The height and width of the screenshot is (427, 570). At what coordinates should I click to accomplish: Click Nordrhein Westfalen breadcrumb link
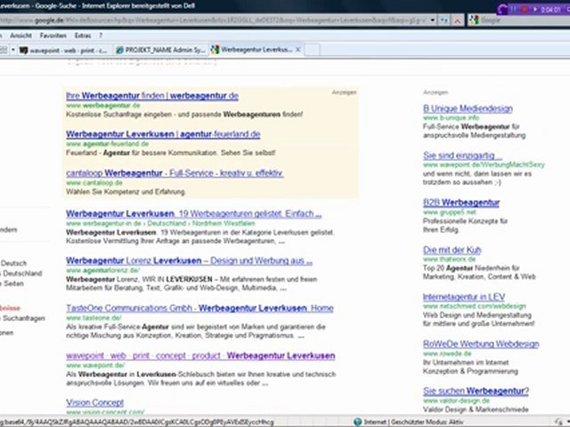224,223
